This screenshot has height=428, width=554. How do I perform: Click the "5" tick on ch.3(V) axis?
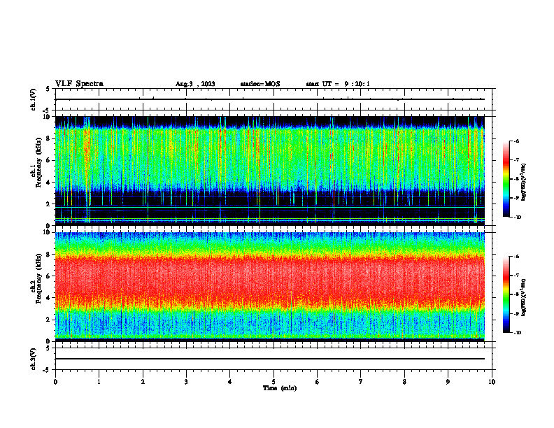(x=48, y=348)
